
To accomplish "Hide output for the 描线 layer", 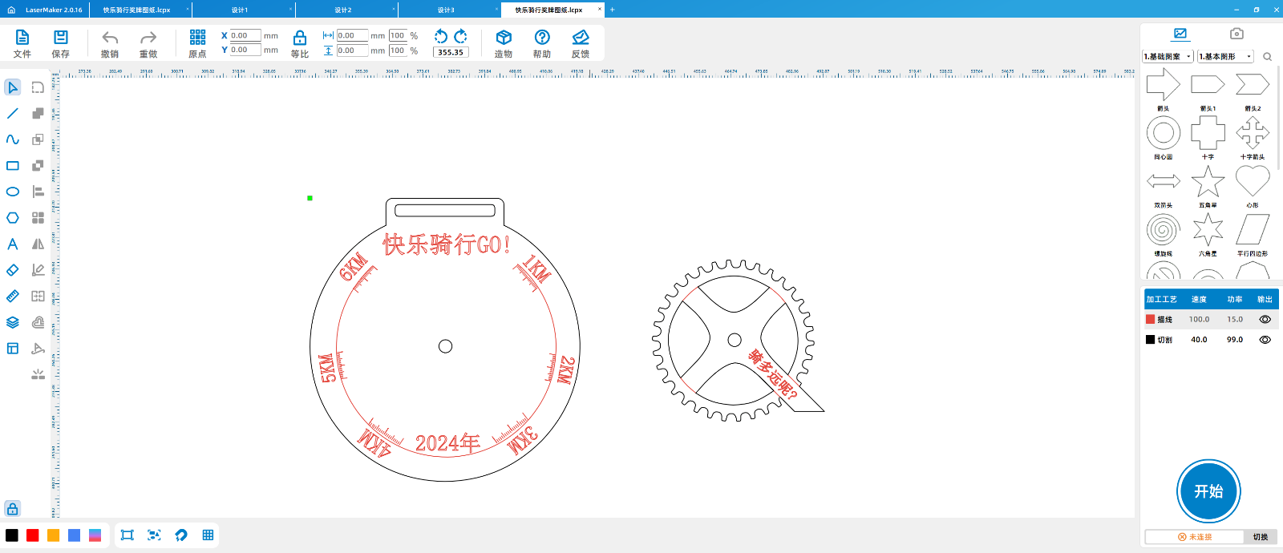I will (1265, 320).
